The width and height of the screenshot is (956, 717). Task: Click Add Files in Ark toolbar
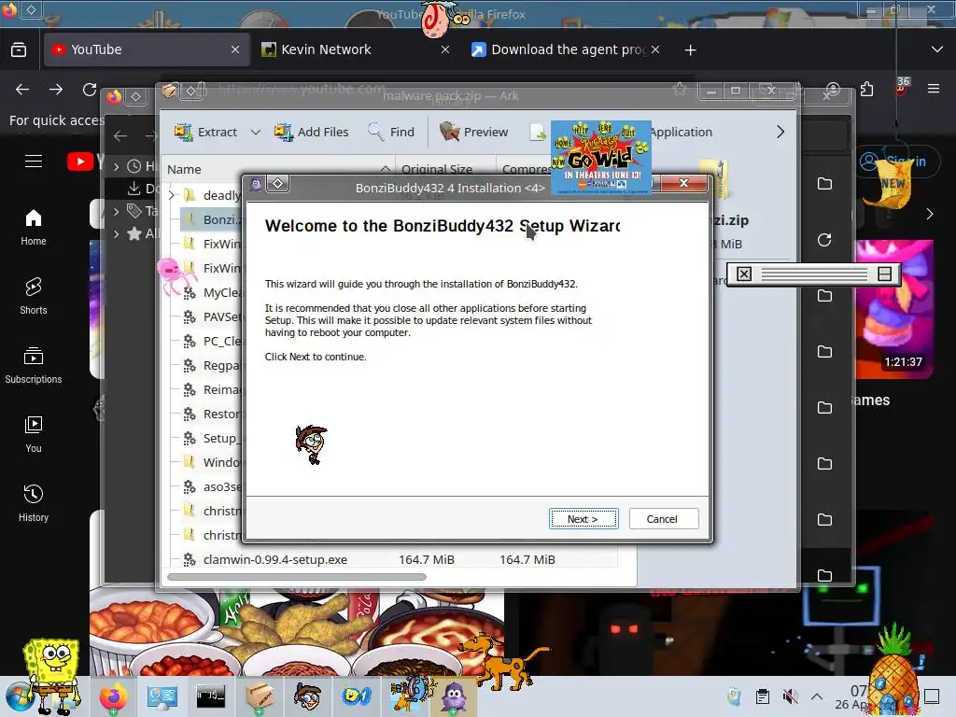pos(312,132)
